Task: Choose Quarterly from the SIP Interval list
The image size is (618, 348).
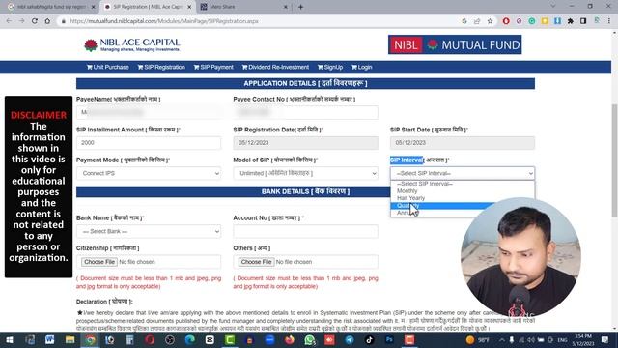Action: click(463, 206)
